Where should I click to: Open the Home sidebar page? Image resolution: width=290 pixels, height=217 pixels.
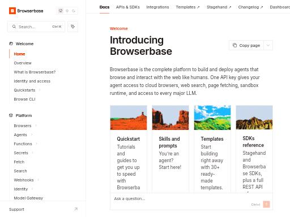click(x=19, y=54)
